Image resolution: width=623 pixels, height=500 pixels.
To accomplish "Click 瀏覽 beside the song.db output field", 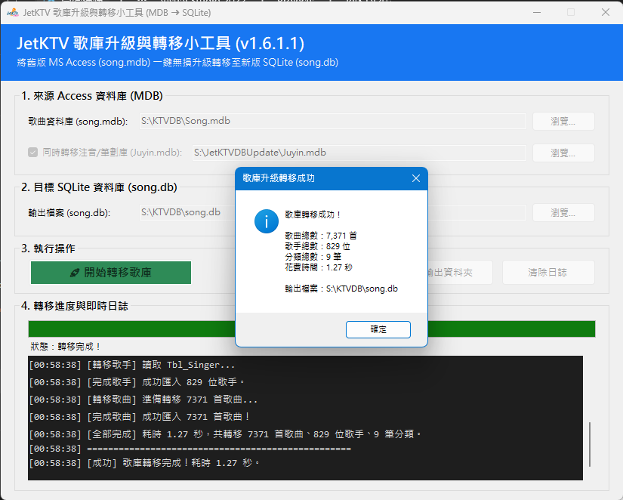I will (563, 213).
